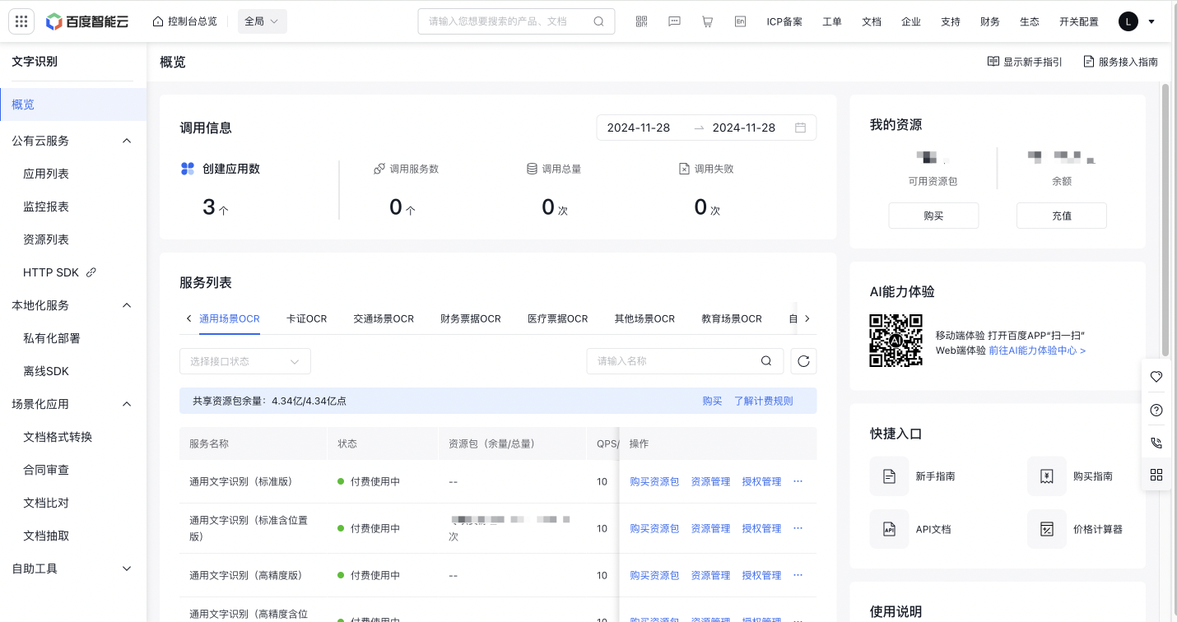Open 资源列表 in the sidebar
The width and height of the screenshot is (1177, 622).
[46, 239]
